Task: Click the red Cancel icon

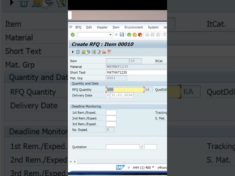Action: click(x=140, y=35)
